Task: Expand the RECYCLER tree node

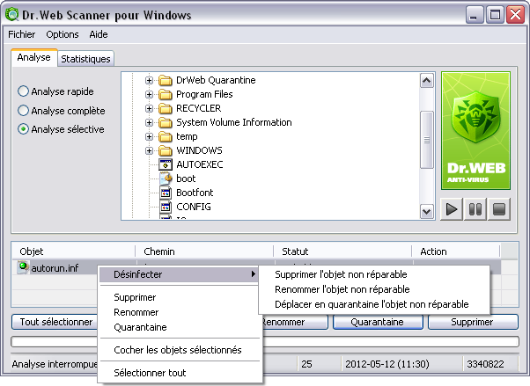Action: pyautogui.click(x=149, y=108)
